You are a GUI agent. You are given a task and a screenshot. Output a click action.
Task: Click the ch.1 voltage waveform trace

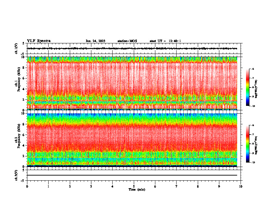tap(132, 48)
